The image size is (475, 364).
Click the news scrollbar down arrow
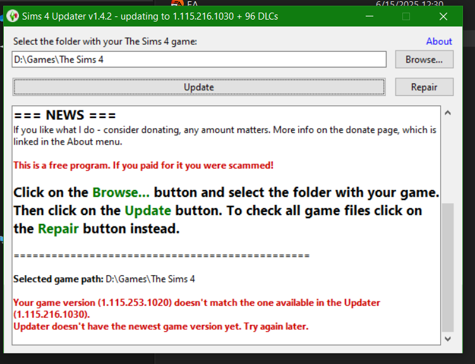[448, 339]
